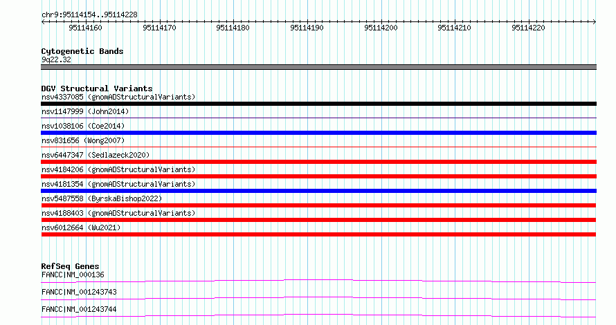Image resolution: width=616 pixels, height=325 pixels.
Task: Click the magenta gene line under FANCC|NM_000136
Action: [x=318, y=281]
